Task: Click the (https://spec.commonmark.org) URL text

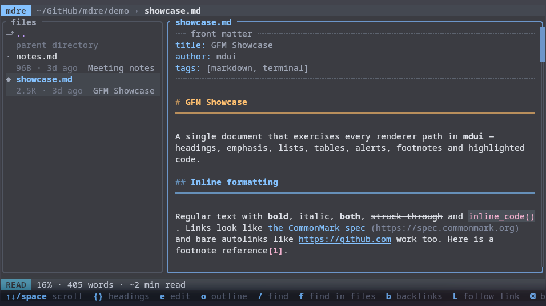Action: (x=445, y=228)
